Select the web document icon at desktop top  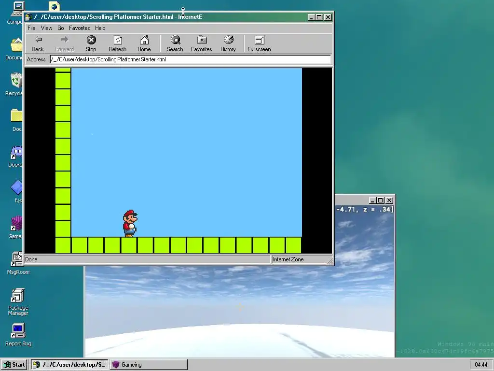tap(55, 6)
